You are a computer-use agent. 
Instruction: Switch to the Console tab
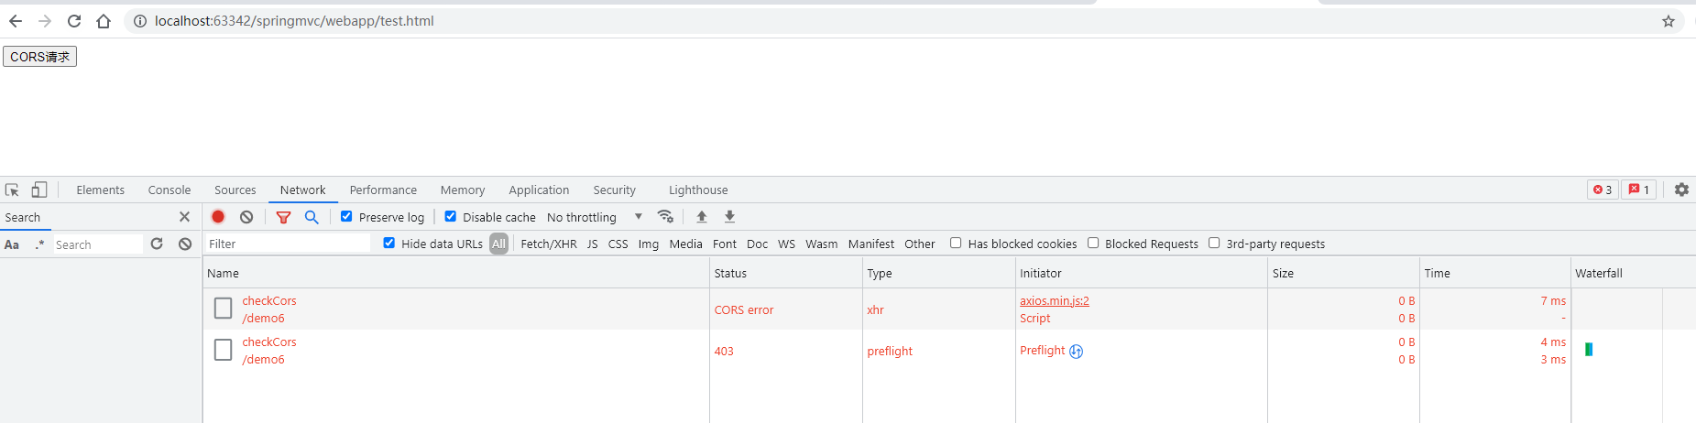tap(170, 190)
